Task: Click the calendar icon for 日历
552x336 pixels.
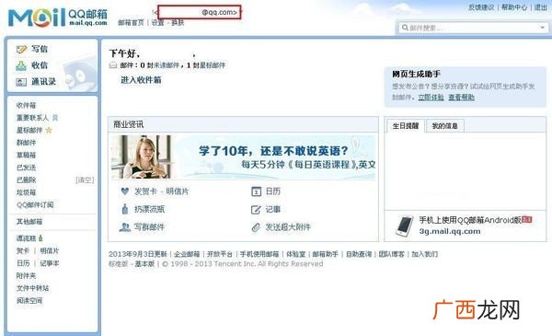Action: click(x=257, y=191)
